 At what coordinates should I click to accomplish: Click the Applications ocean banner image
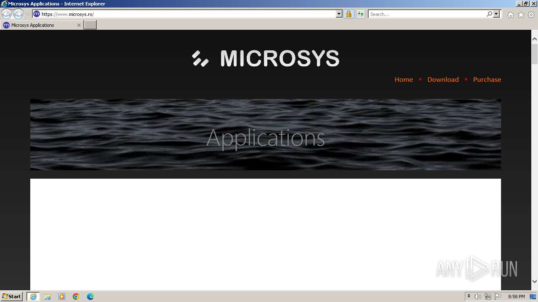(x=266, y=134)
